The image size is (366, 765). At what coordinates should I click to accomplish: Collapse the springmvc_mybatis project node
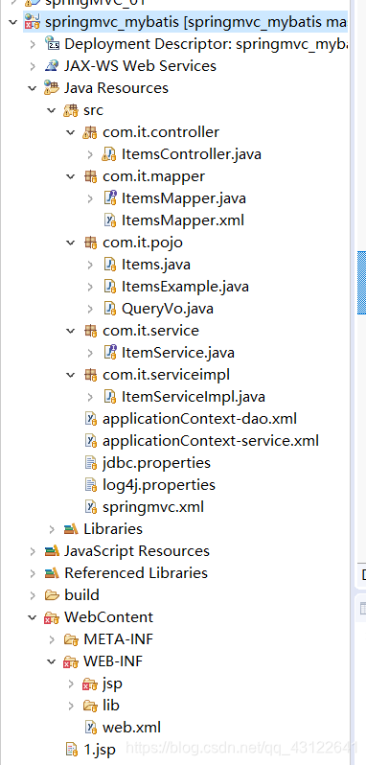pyautogui.click(x=13, y=22)
